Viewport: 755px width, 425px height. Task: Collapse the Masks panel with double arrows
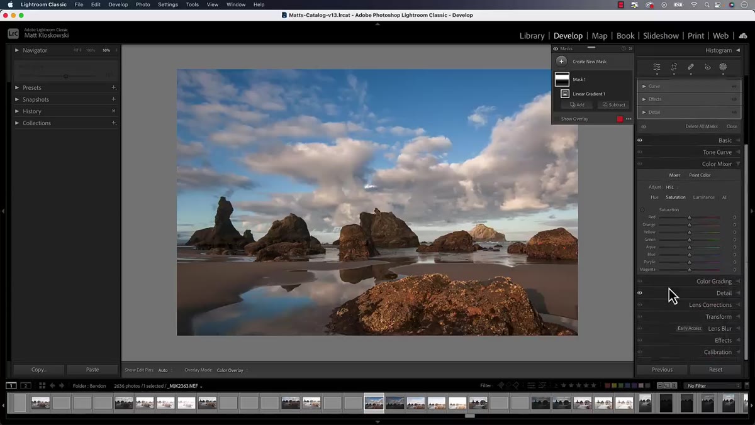tap(630, 48)
